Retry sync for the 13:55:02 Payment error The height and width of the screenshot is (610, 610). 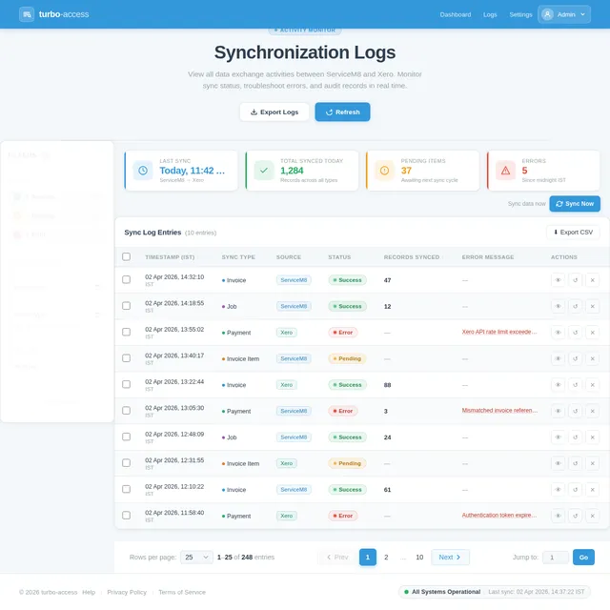(x=575, y=333)
